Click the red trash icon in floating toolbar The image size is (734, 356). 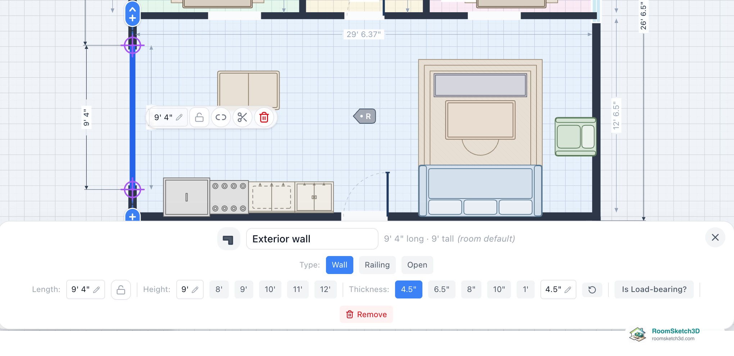pyautogui.click(x=264, y=117)
